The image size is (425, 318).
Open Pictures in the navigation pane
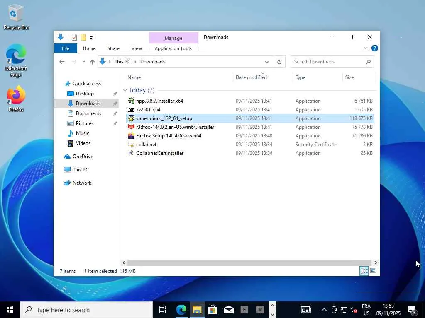84,123
